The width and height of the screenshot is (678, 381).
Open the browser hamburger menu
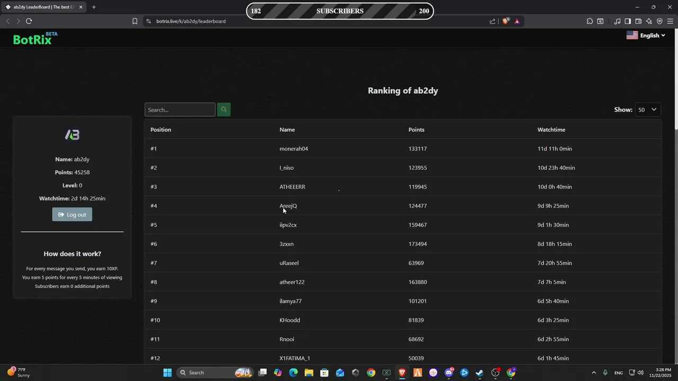tap(670, 21)
